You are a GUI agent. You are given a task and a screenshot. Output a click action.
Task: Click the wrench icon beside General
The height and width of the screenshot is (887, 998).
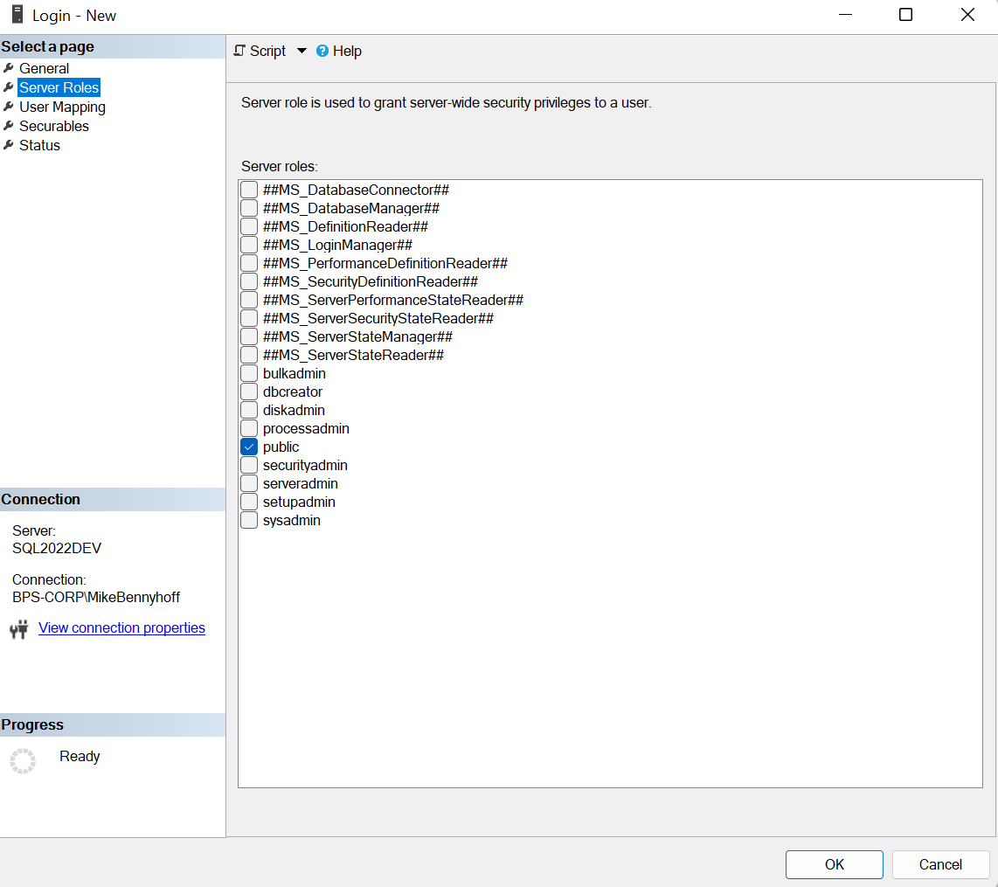9,68
